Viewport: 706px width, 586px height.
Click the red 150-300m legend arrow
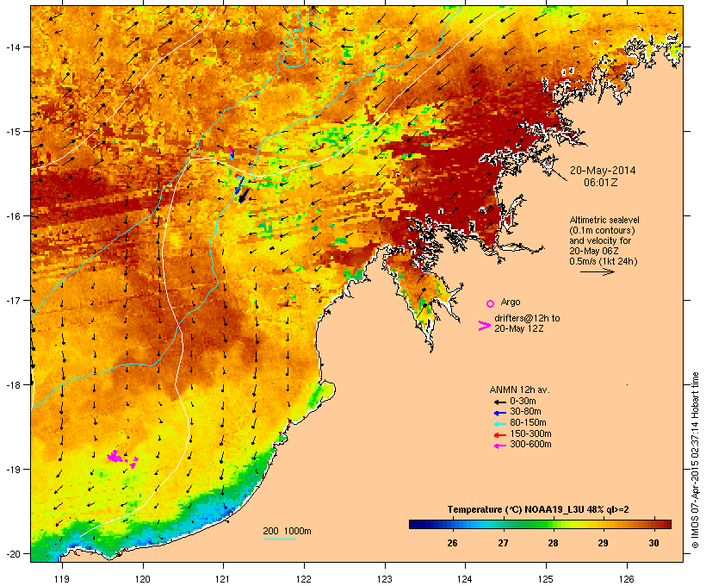(499, 435)
